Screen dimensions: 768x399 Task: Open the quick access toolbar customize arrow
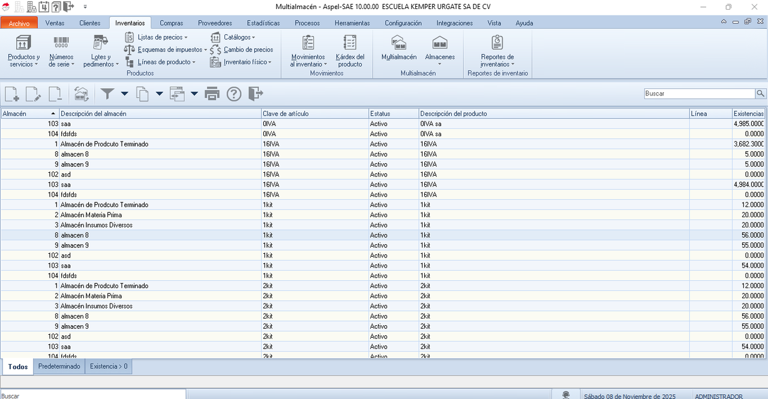[x=85, y=7]
